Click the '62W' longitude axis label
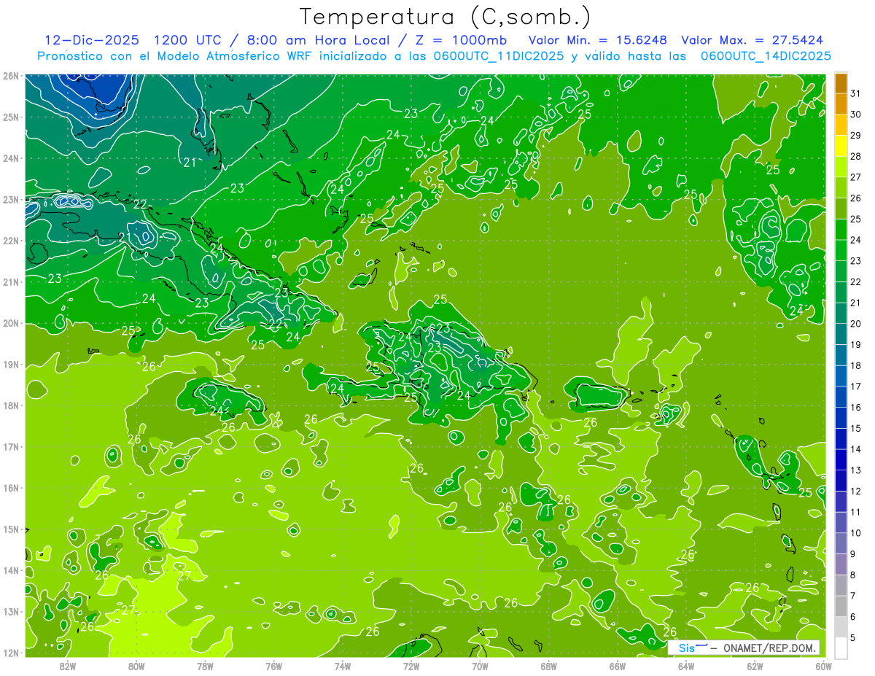The image size is (875, 676). (x=755, y=665)
